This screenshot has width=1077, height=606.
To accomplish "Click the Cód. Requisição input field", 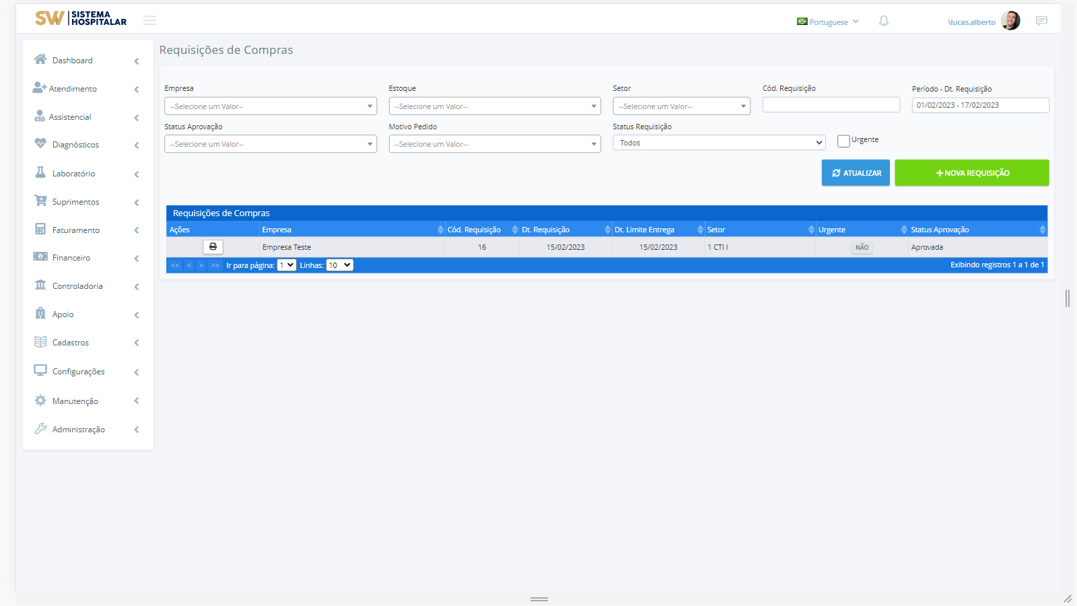I will tap(831, 105).
